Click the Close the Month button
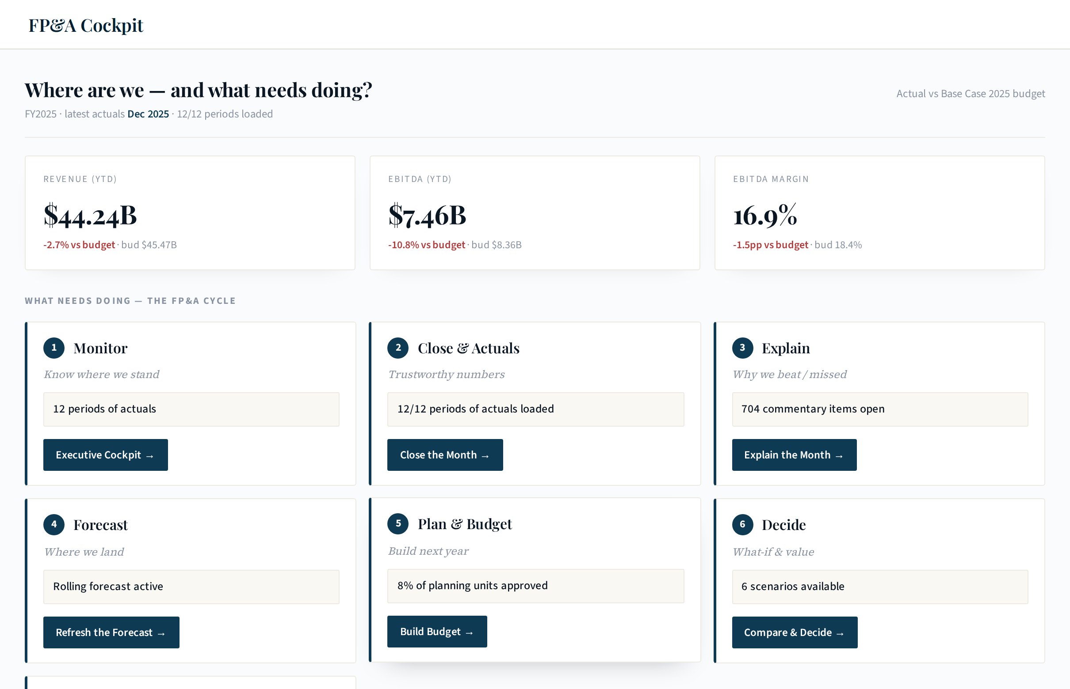The image size is (1070, 689). point(445,454)
